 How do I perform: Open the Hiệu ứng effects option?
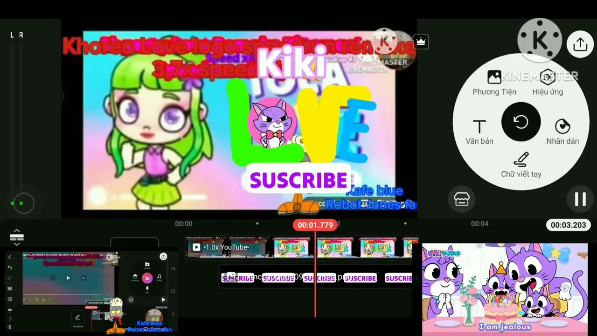[x=548, y=83]
